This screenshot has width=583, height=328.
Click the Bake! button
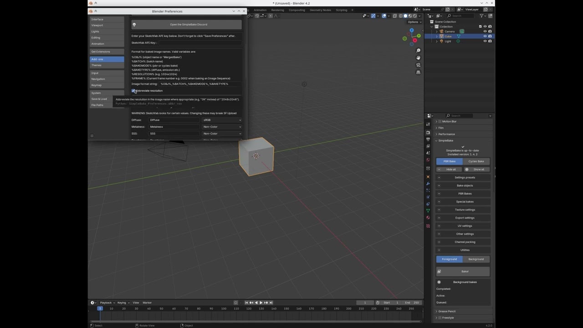463,272
